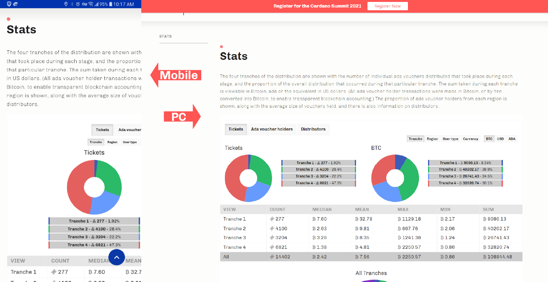
Task: Click the VIEW column header on PC
Action: [229, 209]
